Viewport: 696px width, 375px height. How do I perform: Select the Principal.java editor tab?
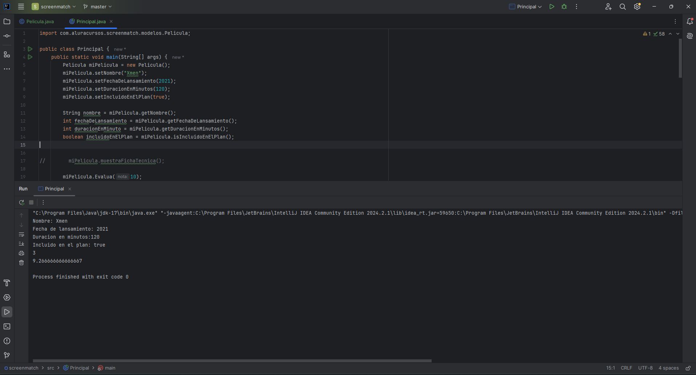point(91,21)
